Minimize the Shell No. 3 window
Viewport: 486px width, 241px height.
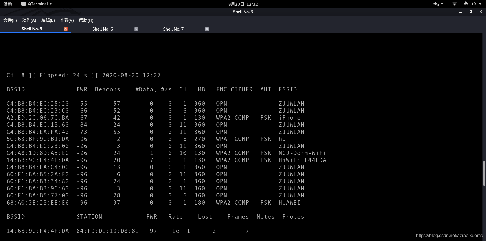pyautogui.click(x=461, y=12)
